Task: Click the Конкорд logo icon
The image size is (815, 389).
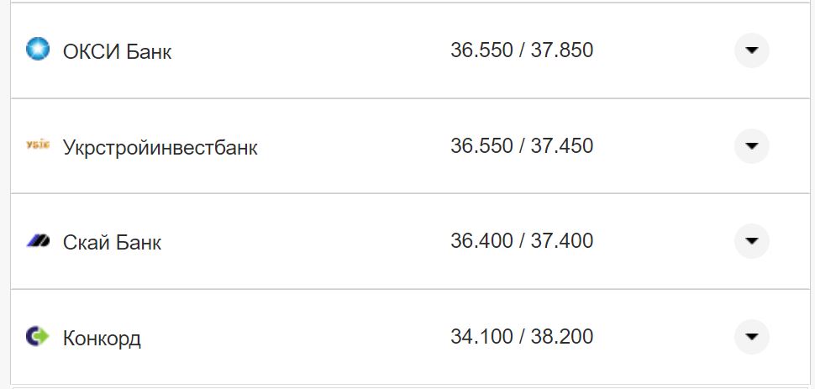Action: click(38, 337)
